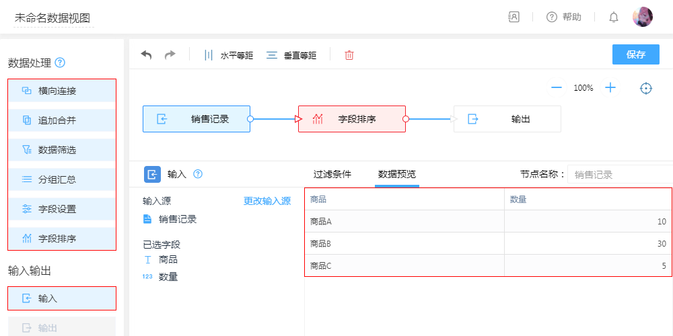This screenshot has height=336, width=673.
Task: Apply 水平等距 horizontal spacing
Action: pyautogui.click(x=229, y=55)
